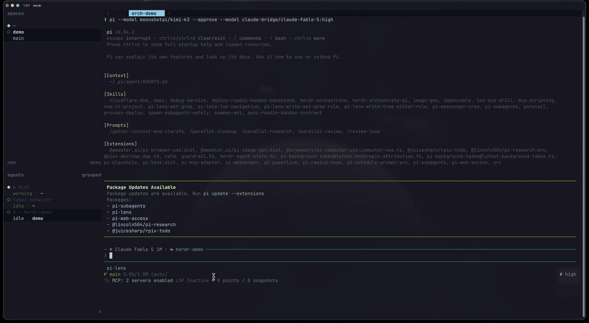The width and height of the screenshot is (589, 323).
Task: Click @juicesharp/rpiv-todo in Packages list
Action: [x=141, y=231]
